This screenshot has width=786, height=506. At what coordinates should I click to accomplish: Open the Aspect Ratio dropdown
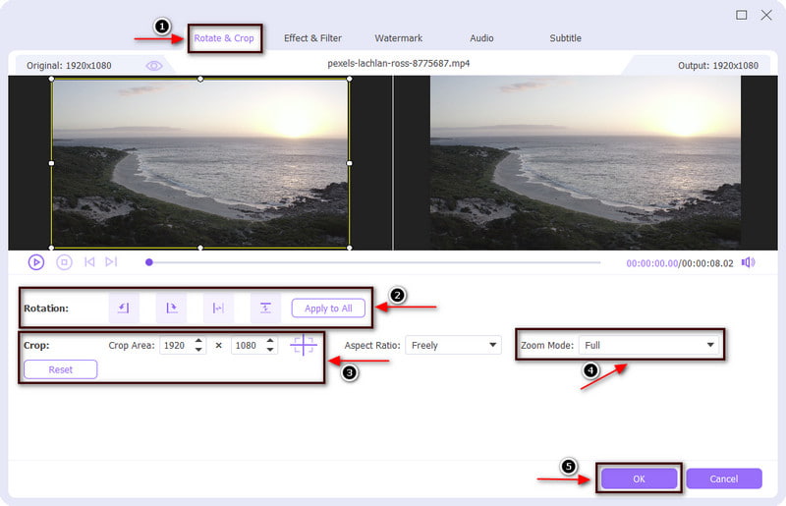[x=453, y=345]
